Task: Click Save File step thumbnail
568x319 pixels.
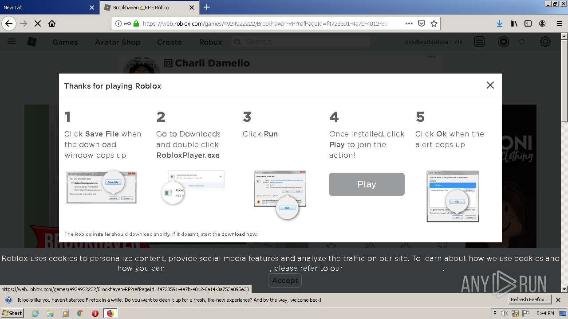Action: (102, 187)
